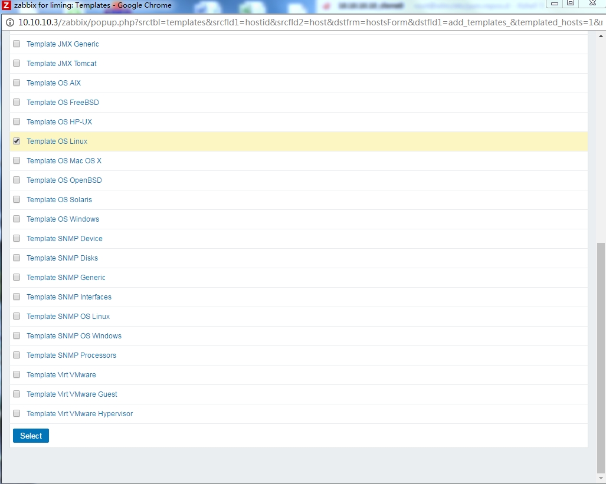Open the Template OS Solaris link

(x=59, y=200)
